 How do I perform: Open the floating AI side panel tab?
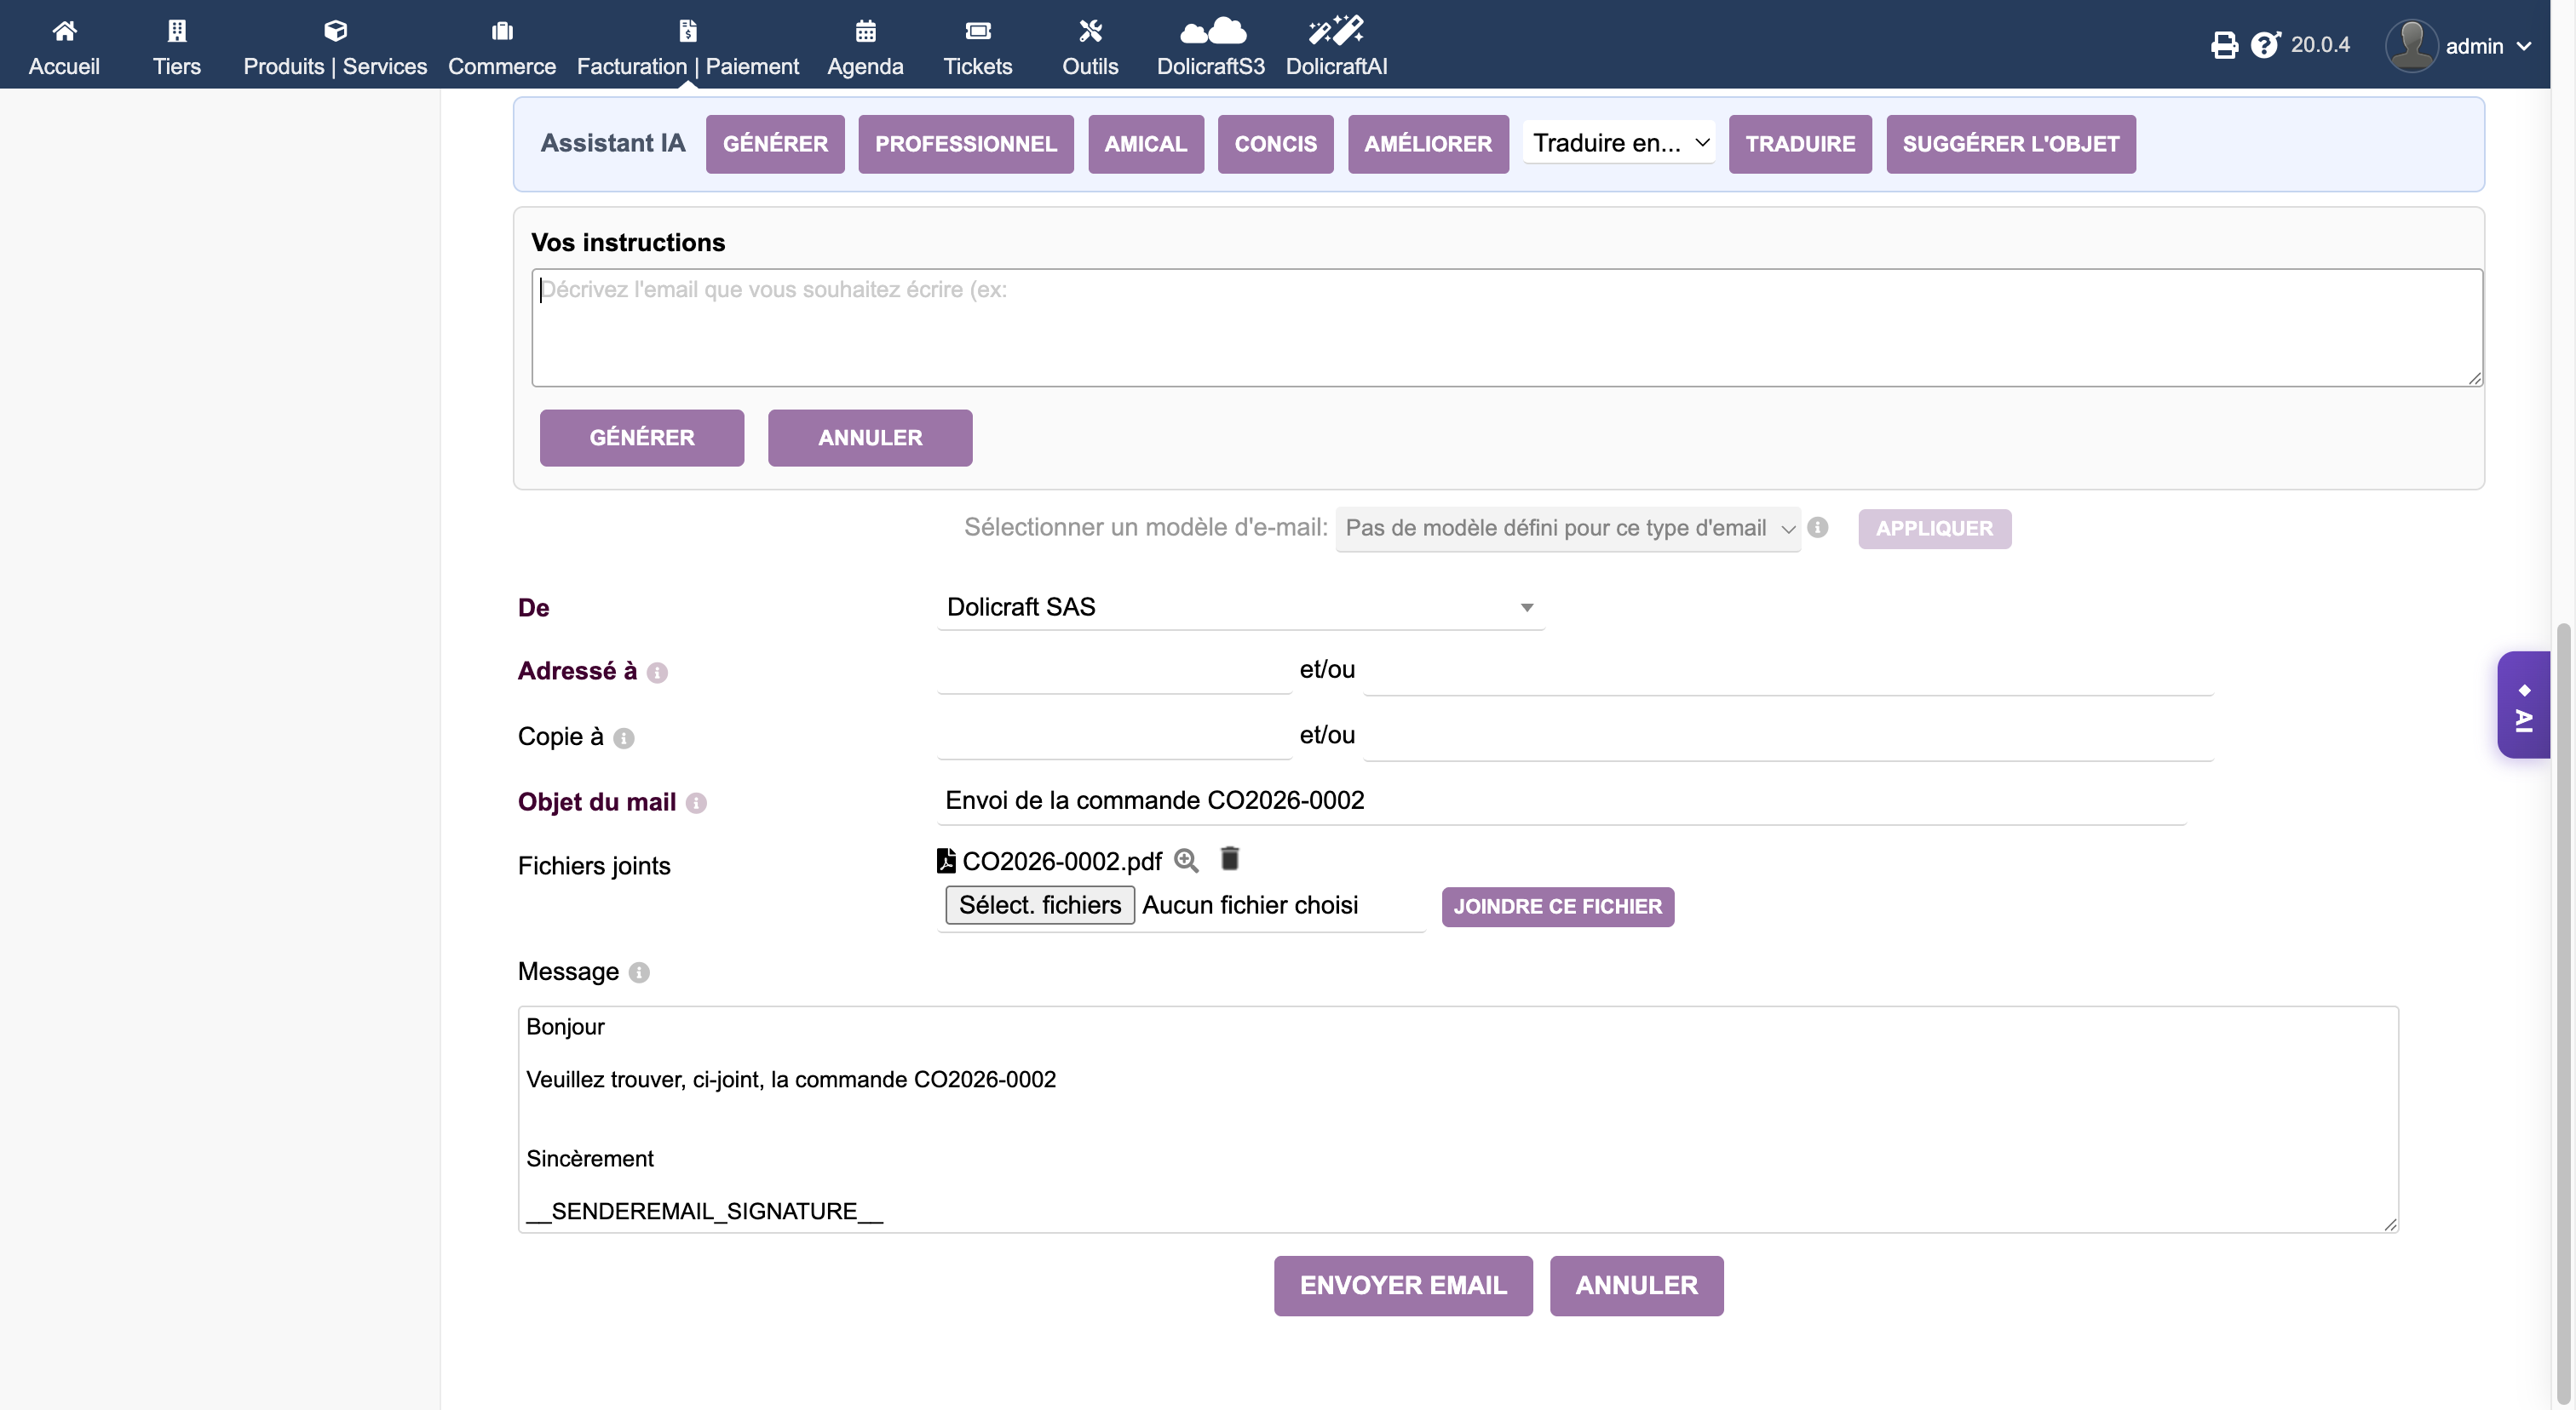pyautogui.click(x=2523, y=706)
